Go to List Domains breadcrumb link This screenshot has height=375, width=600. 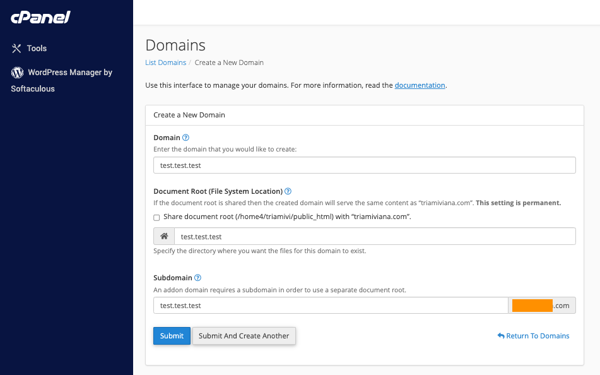click(165, 62)
